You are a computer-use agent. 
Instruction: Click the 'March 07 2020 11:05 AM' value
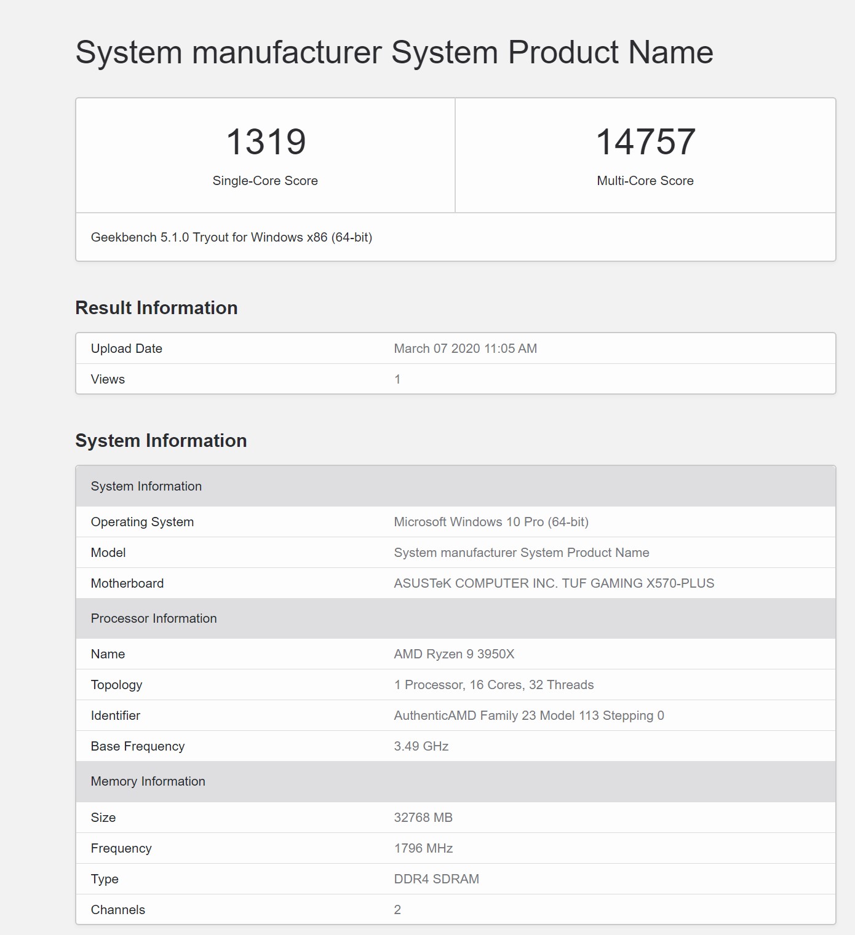point(466,349)
